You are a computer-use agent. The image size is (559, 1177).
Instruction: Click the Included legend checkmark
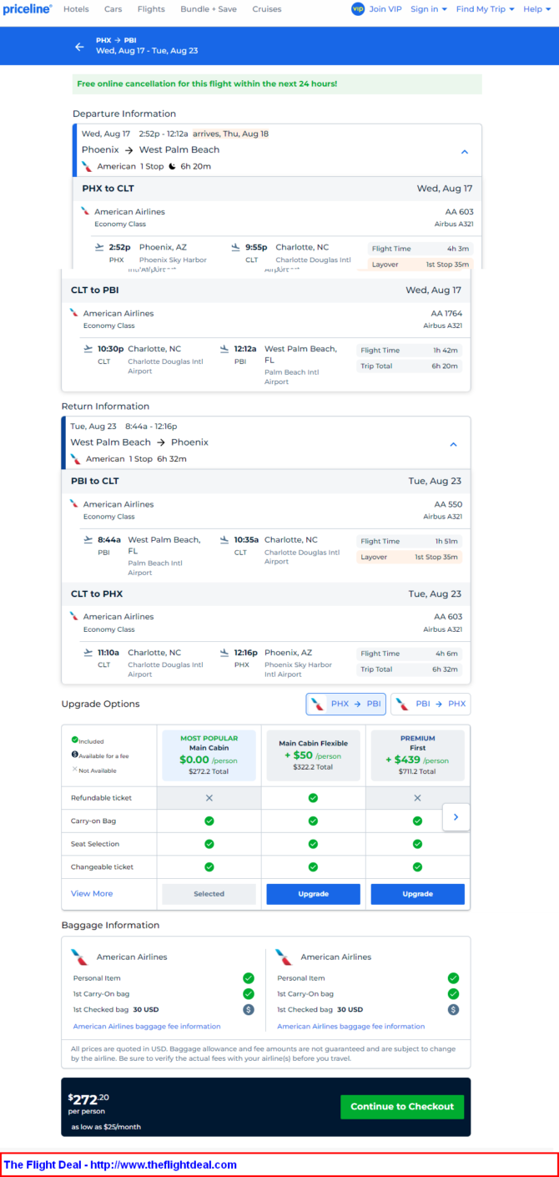coord(74,740)
